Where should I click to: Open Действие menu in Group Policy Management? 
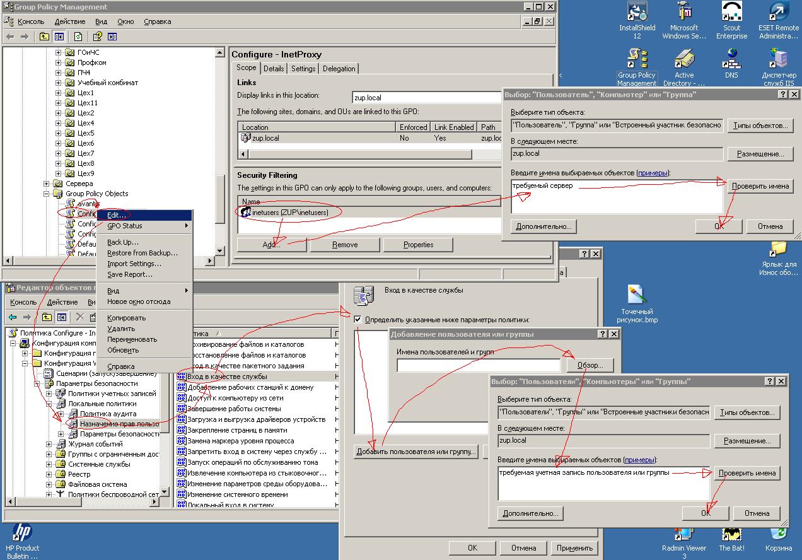[70, 21]
